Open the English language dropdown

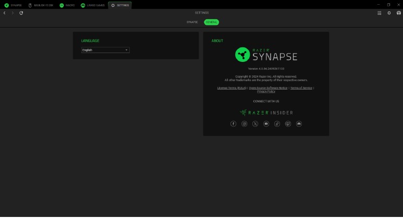click(105, 50)
